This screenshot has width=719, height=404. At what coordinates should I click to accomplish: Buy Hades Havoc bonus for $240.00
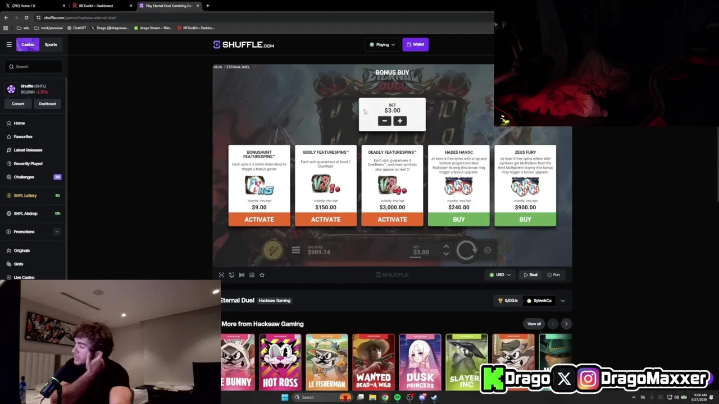(458, 219)
